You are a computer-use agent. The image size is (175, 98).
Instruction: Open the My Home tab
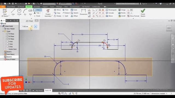pos(39,91)
